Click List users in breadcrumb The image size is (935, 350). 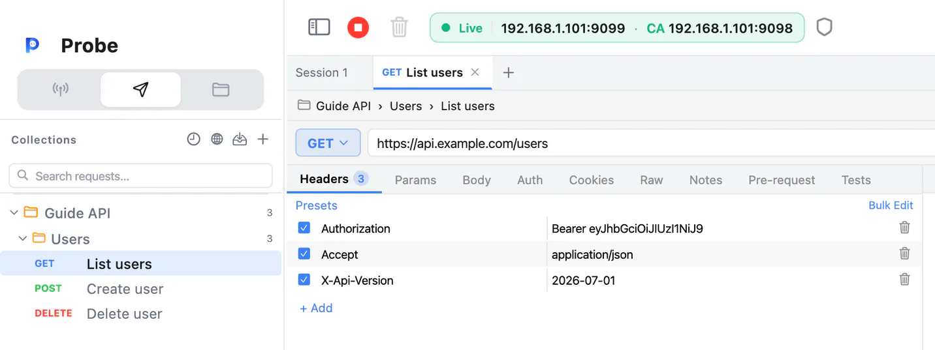coord(467,106)
